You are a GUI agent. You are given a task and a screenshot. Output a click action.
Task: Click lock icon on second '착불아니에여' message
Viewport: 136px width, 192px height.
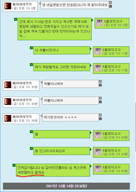[x=100, y=102]
